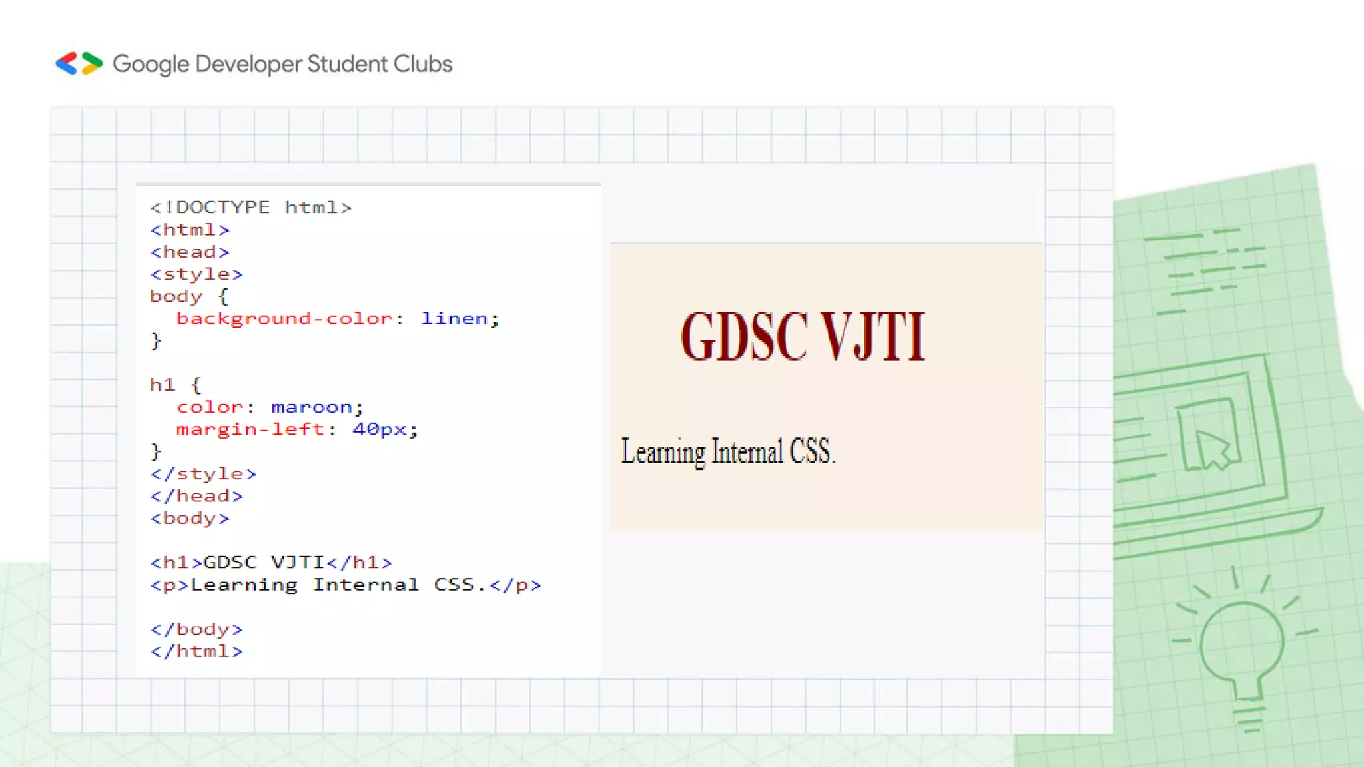
Task: Click the Learning Internal CSS paragraph
Action: pyautogui.click(x=727, y=452)
